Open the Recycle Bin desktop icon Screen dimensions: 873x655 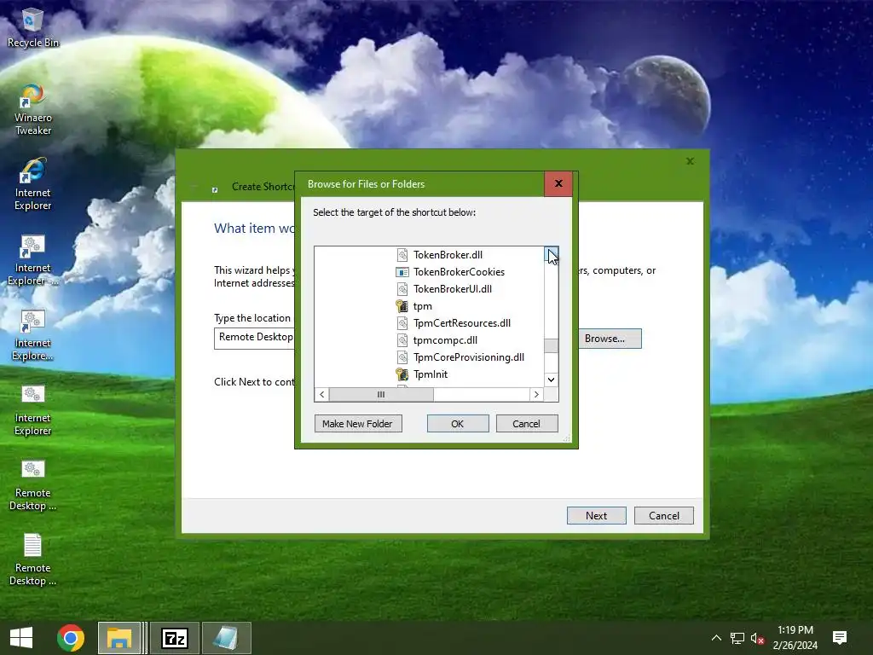click(x=32, y=28)
